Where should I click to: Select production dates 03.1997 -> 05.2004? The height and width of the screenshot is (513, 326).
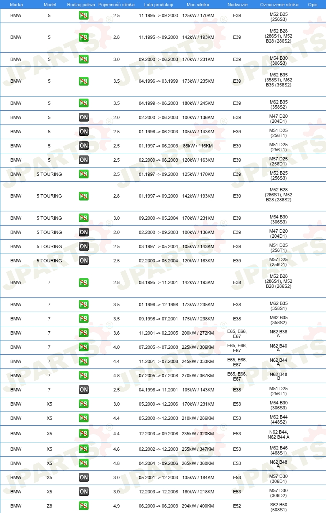[x=158, y=246]
